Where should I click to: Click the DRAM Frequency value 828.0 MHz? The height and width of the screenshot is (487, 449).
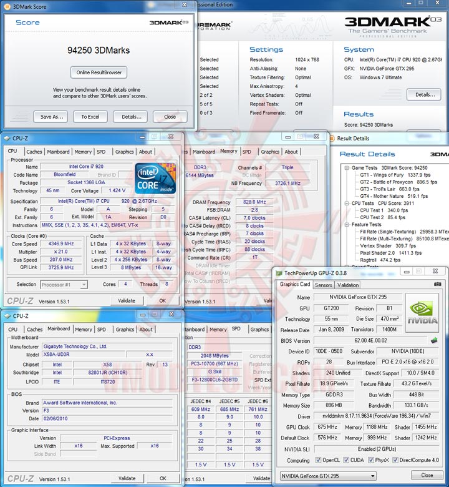[x=254, y=202]
